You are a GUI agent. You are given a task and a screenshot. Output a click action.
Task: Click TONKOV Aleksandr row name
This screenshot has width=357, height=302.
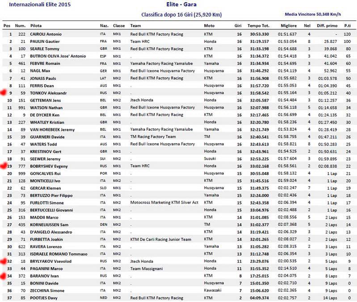click(x=48, y=93)
